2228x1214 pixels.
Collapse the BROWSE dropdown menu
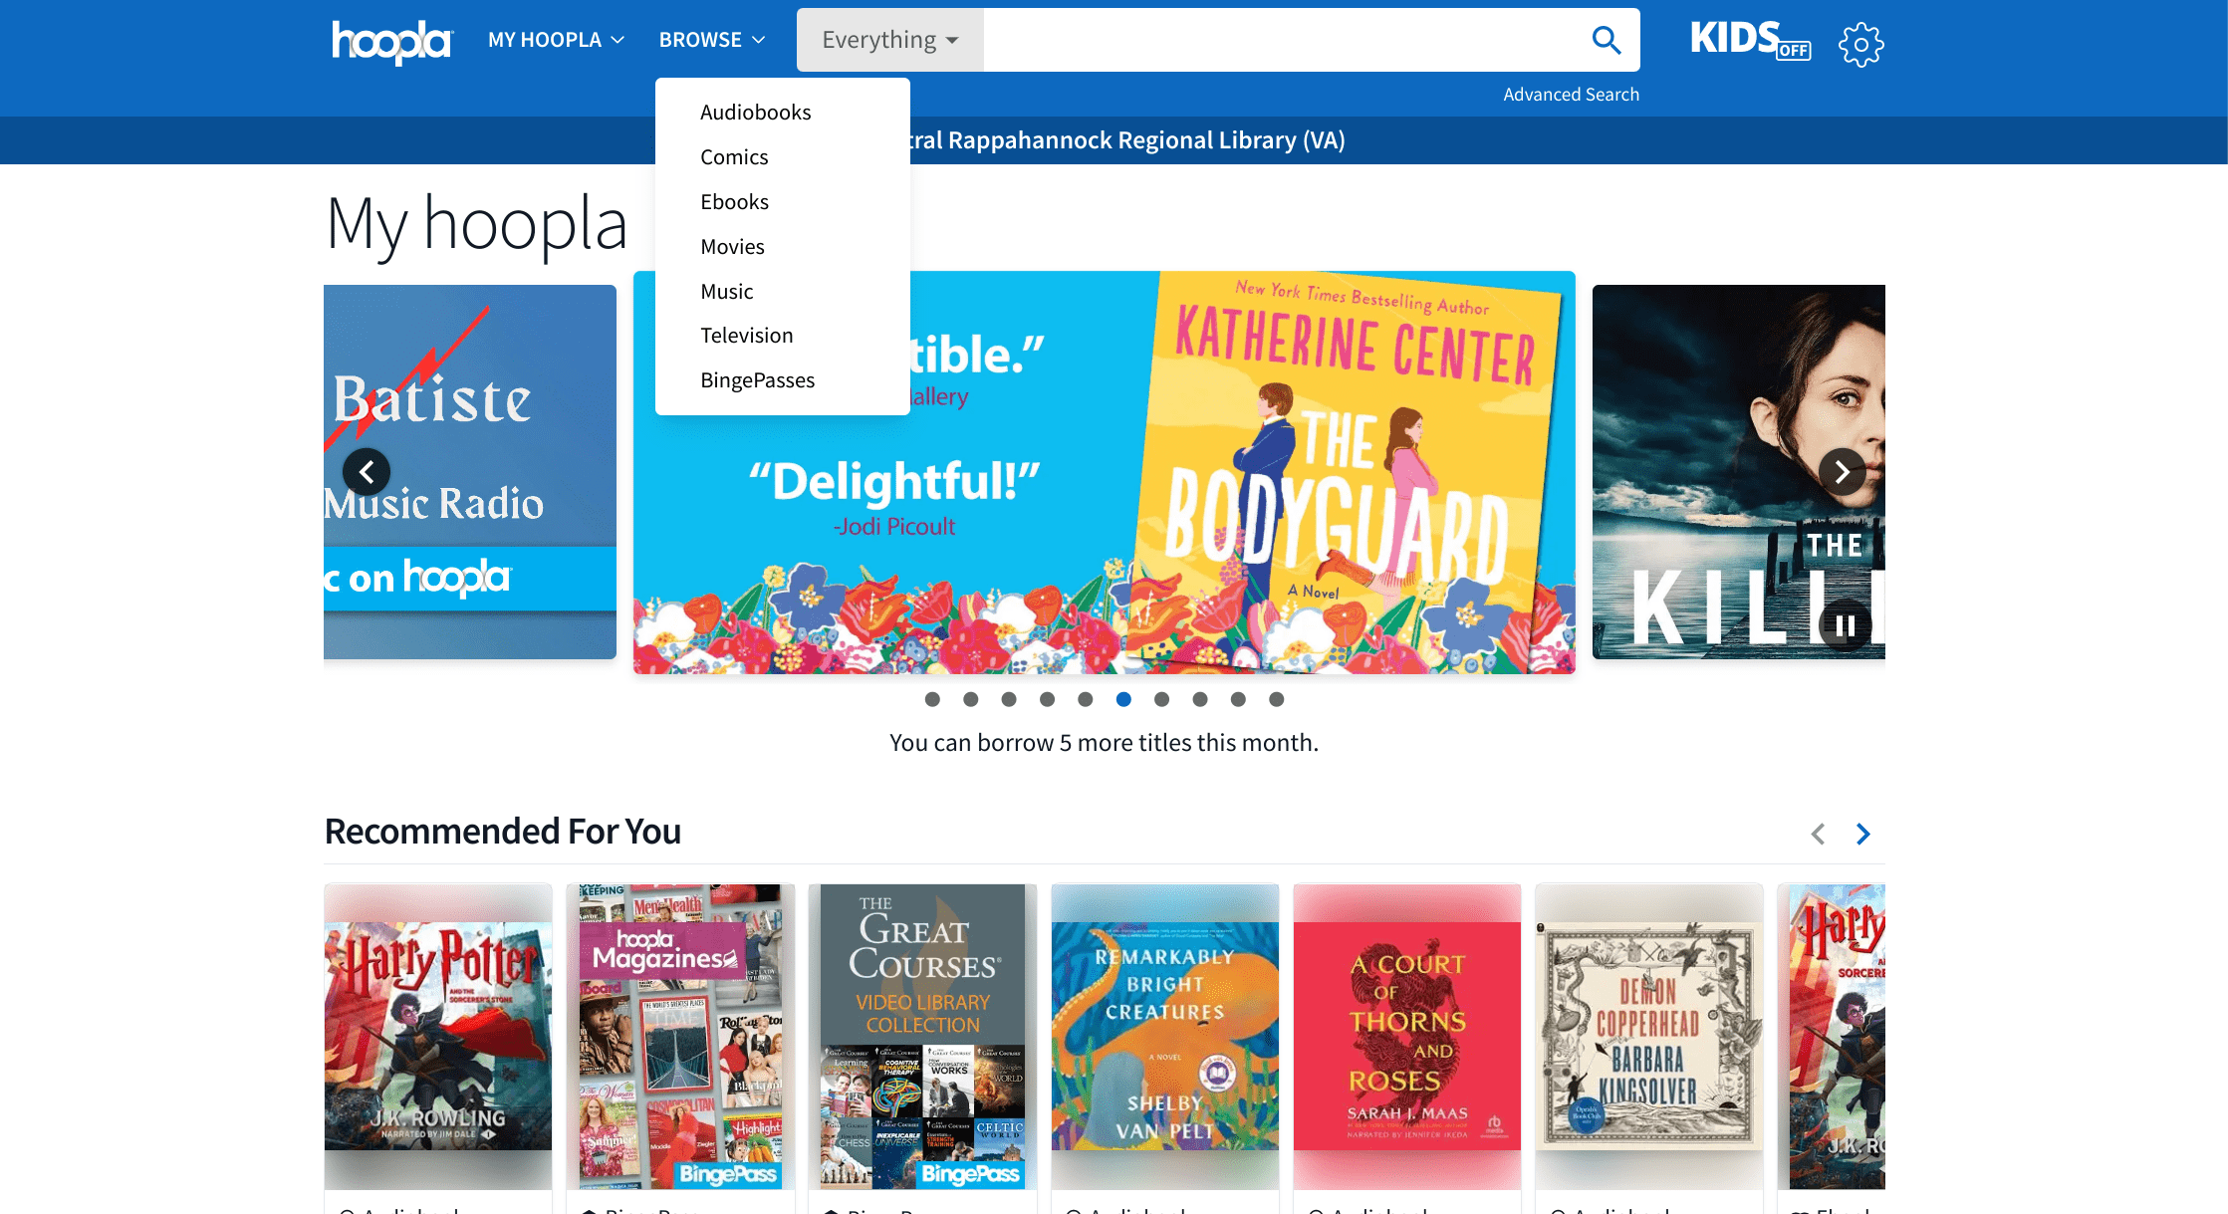pyautogui.click(x=711, y=40)
